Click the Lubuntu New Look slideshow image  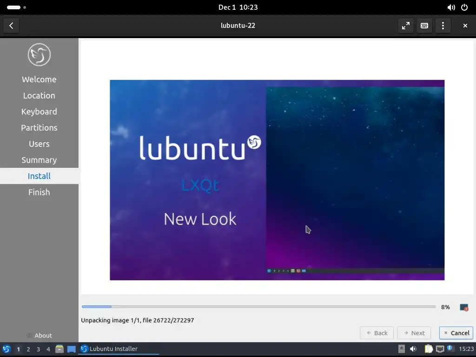277,180
